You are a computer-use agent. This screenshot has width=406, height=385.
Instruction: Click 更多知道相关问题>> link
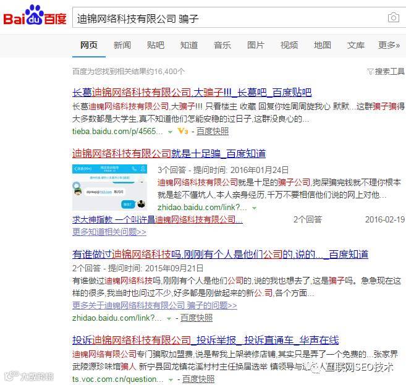pyautogui.click(x=109, y=232)
